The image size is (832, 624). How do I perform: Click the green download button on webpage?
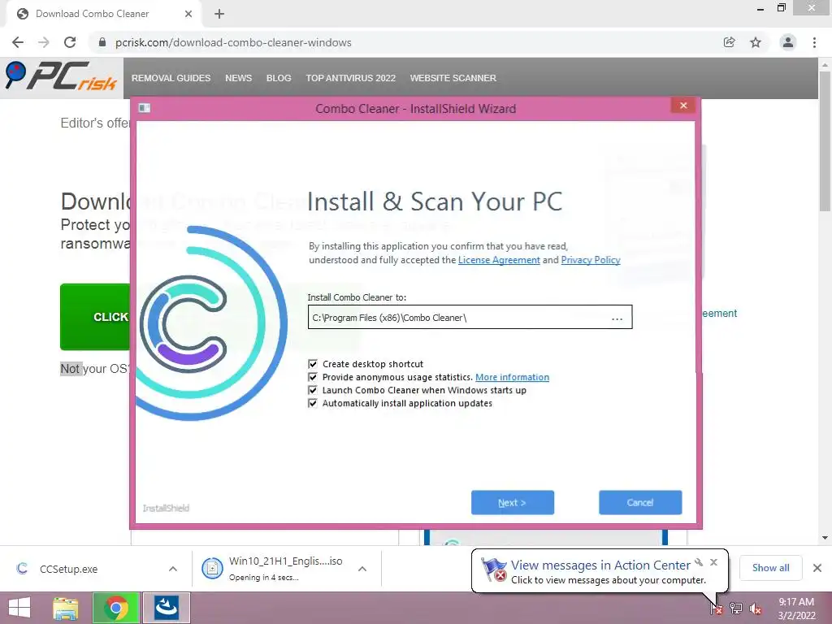[x=95, y=317]
